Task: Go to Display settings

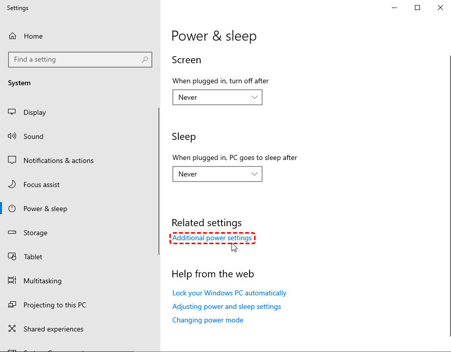Action: [x=35, y=112]
